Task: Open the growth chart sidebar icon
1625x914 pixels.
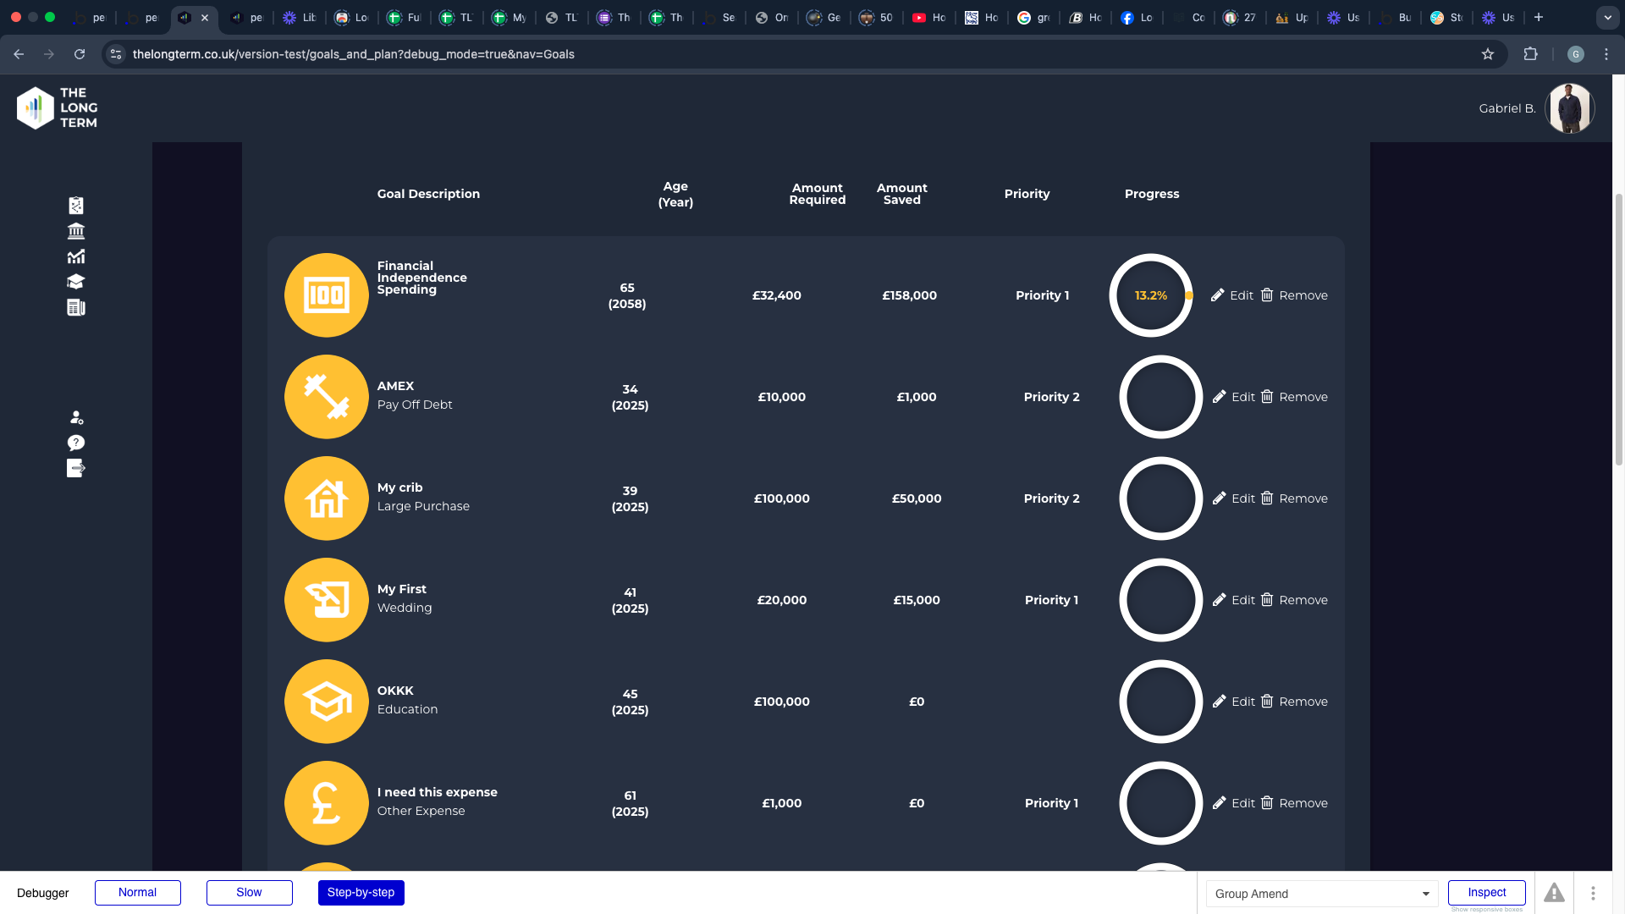Action: coord(76,256)
